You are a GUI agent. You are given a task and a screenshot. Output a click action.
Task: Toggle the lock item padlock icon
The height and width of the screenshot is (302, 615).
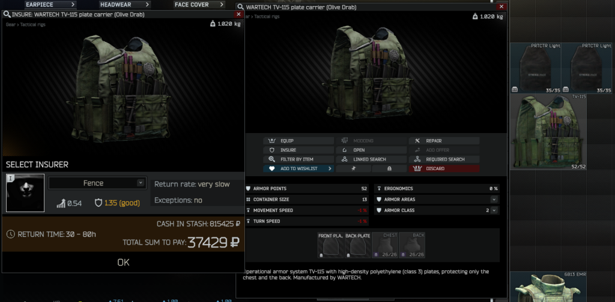click(x=389, y=168)
